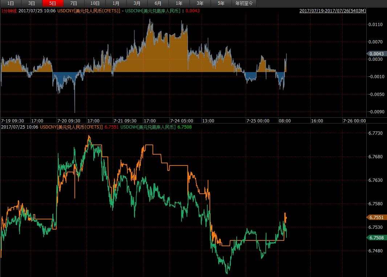Click the highlighted 5日 tab
The image size is (387, 277).
[53, 3]
